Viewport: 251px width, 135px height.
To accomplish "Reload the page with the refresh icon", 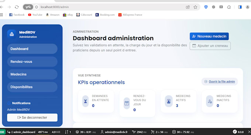I will click(17, 7).
